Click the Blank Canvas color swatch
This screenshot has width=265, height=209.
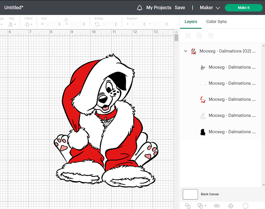coord(190,194)
